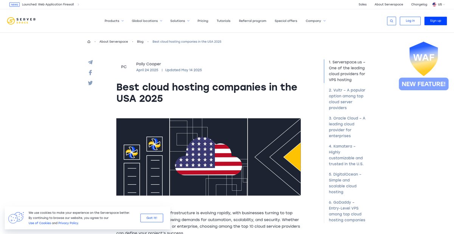Go to home via breadcrumb house icon
Image resolution: width=454 pixels, height=234 pixels.
[89, 42]
